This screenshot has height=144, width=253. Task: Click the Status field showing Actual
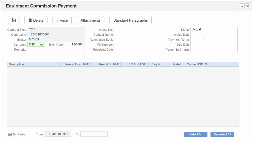point(214,29)
